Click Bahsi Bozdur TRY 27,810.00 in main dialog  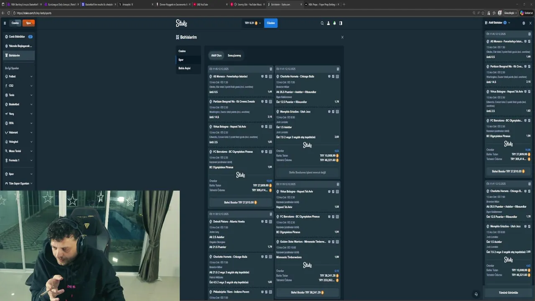[x=240, y=202]
